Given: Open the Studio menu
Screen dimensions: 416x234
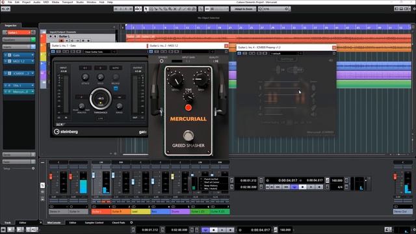Looking at the screenshot, I should (x=80, y=2).
